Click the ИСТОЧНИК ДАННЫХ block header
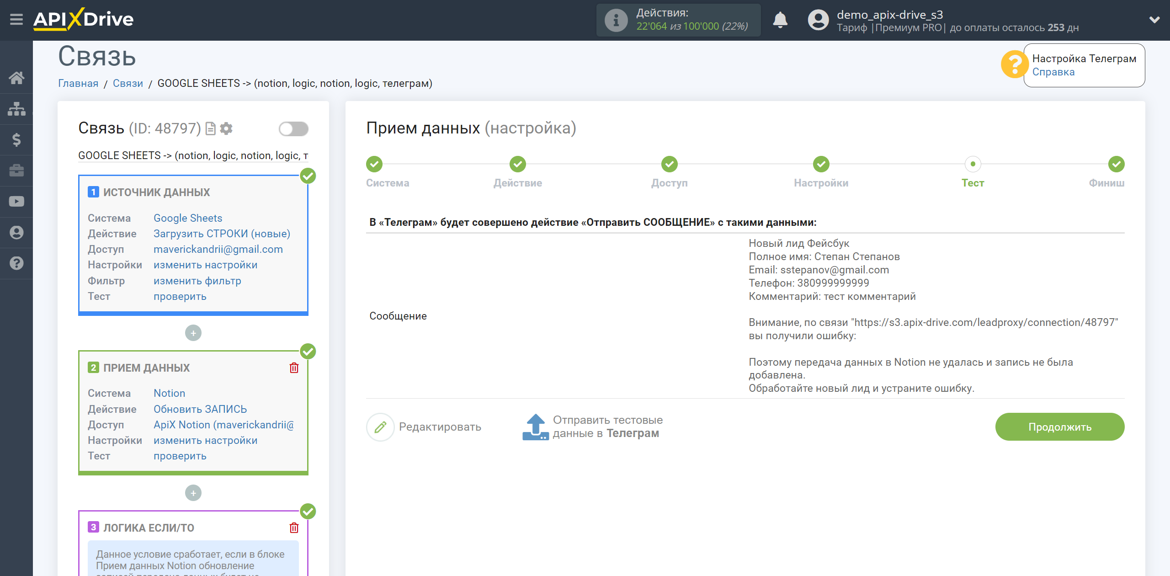This screenshot has height=576, width=1170. coord(156,192)
